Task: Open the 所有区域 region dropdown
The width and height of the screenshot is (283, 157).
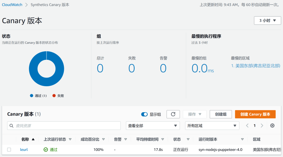Action: (212, 126)
